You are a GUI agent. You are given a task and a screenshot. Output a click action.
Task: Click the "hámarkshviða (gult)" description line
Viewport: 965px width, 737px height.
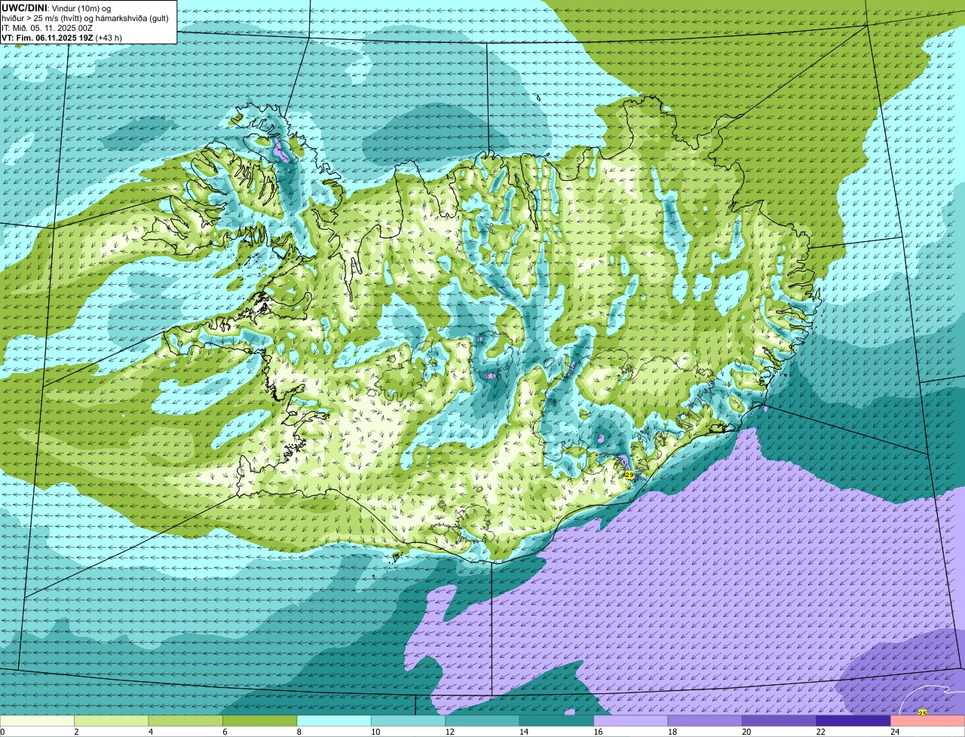[132, 18]
